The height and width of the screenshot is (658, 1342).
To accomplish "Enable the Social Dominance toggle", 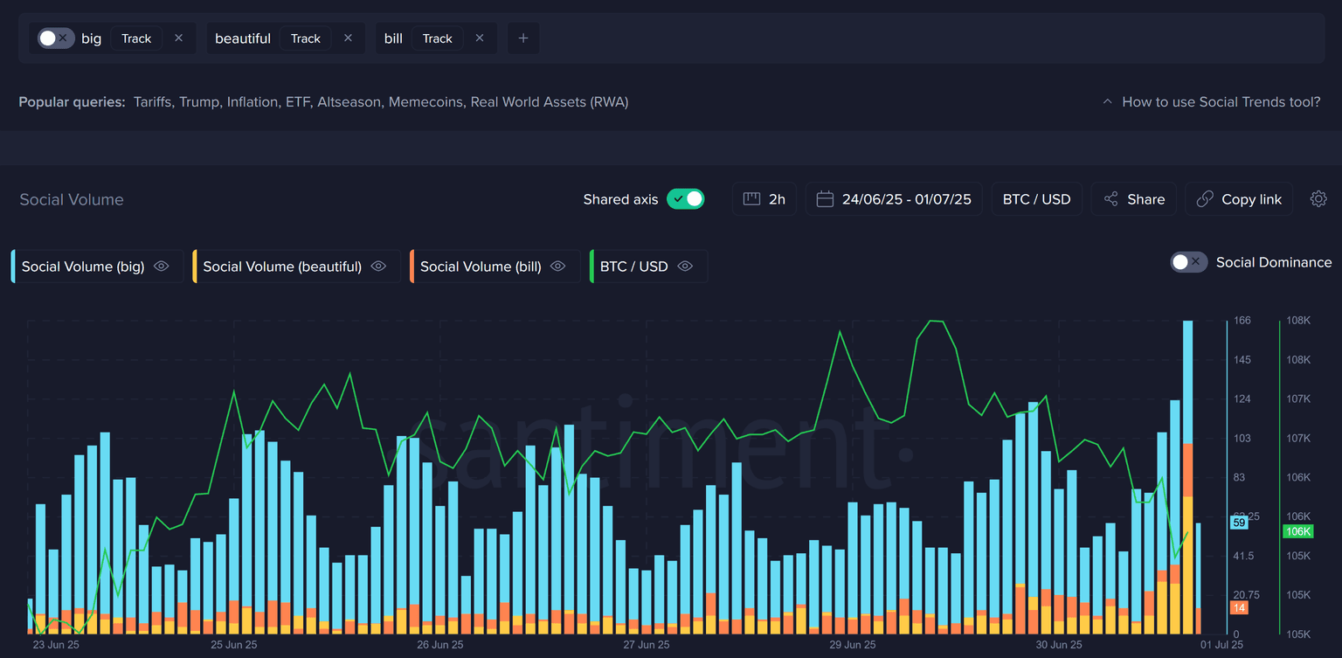I will 1188,262.
